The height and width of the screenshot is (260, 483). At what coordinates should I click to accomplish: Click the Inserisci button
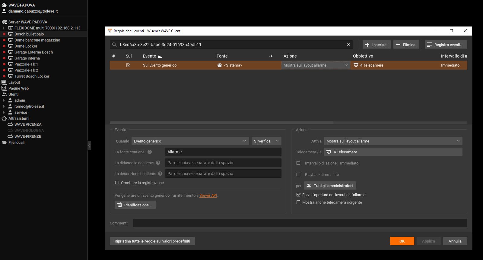[x=377, y=45]
